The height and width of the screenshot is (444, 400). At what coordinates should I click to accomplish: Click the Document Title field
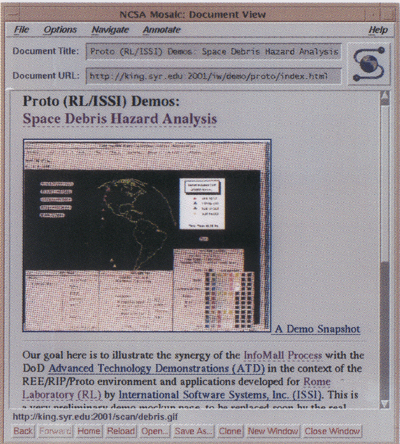coord(214,51)
